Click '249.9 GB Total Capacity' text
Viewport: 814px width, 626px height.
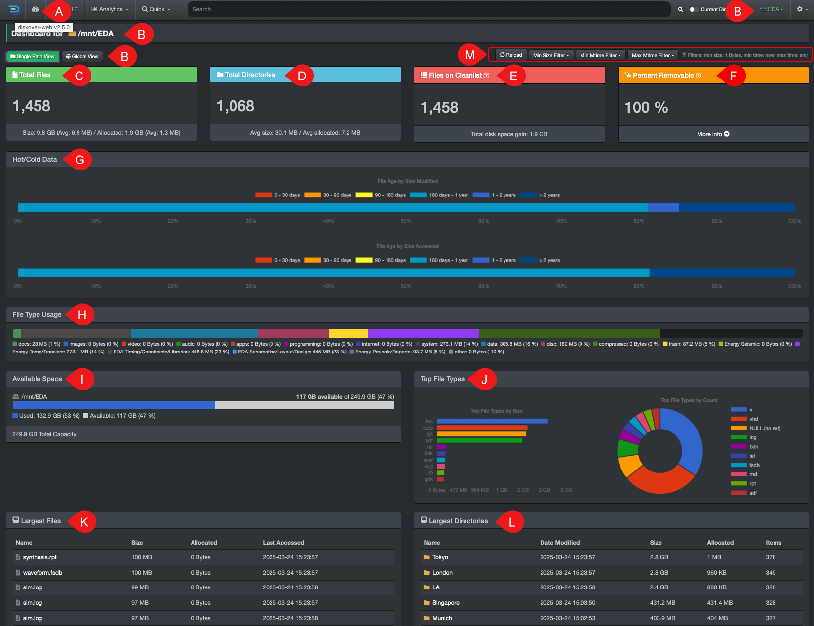click(44, 434)
